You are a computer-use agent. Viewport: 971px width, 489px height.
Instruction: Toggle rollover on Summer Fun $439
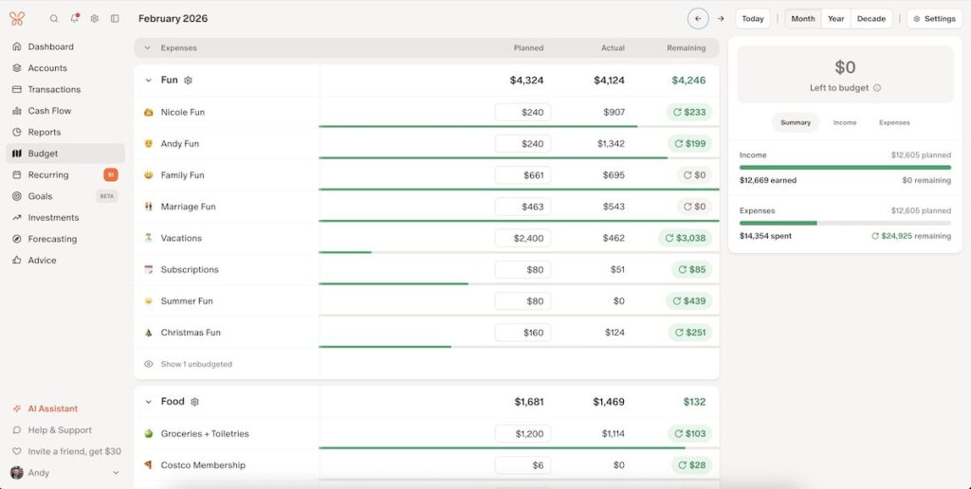[689, 300]
